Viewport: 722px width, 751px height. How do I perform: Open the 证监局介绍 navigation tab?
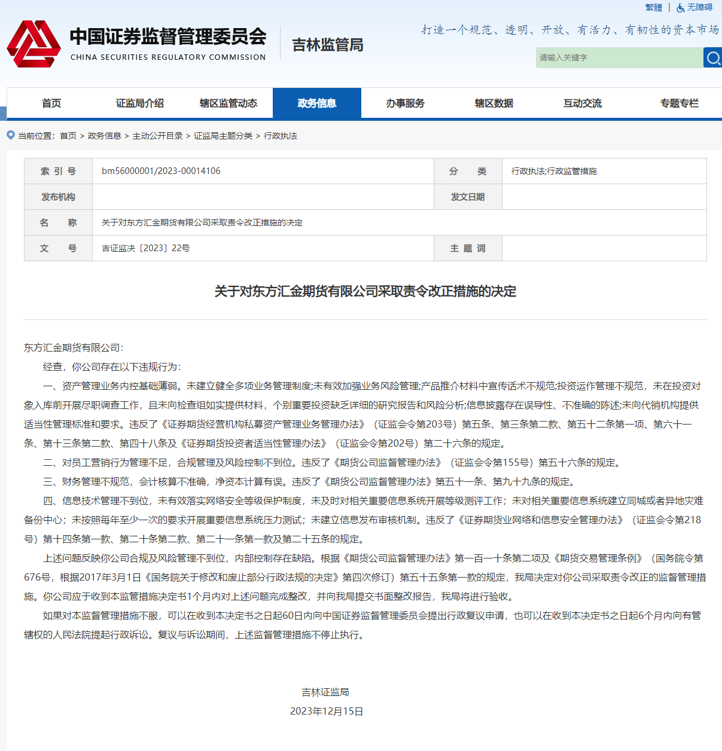140,103
